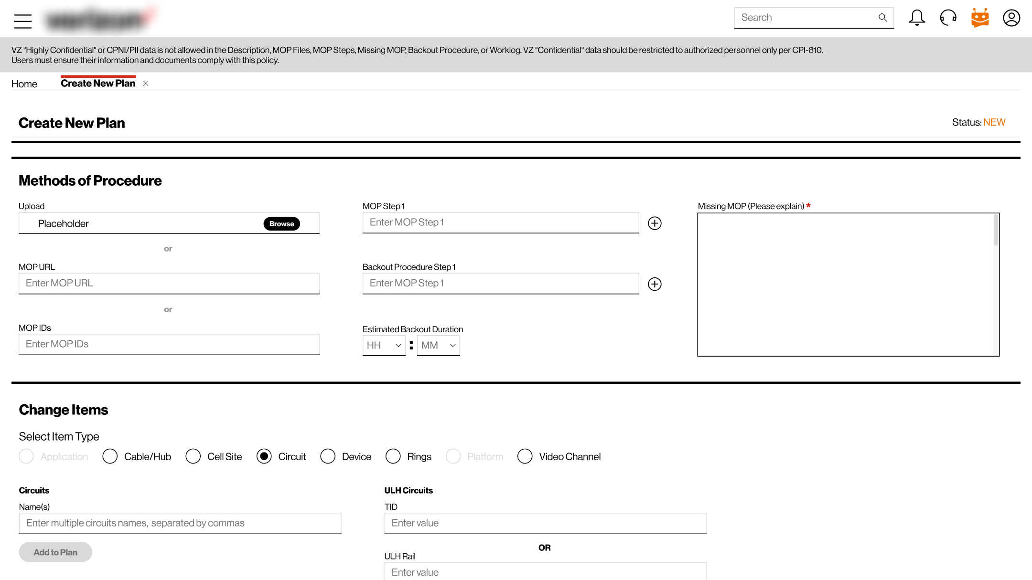Open the headset support icon

(948, 18)
